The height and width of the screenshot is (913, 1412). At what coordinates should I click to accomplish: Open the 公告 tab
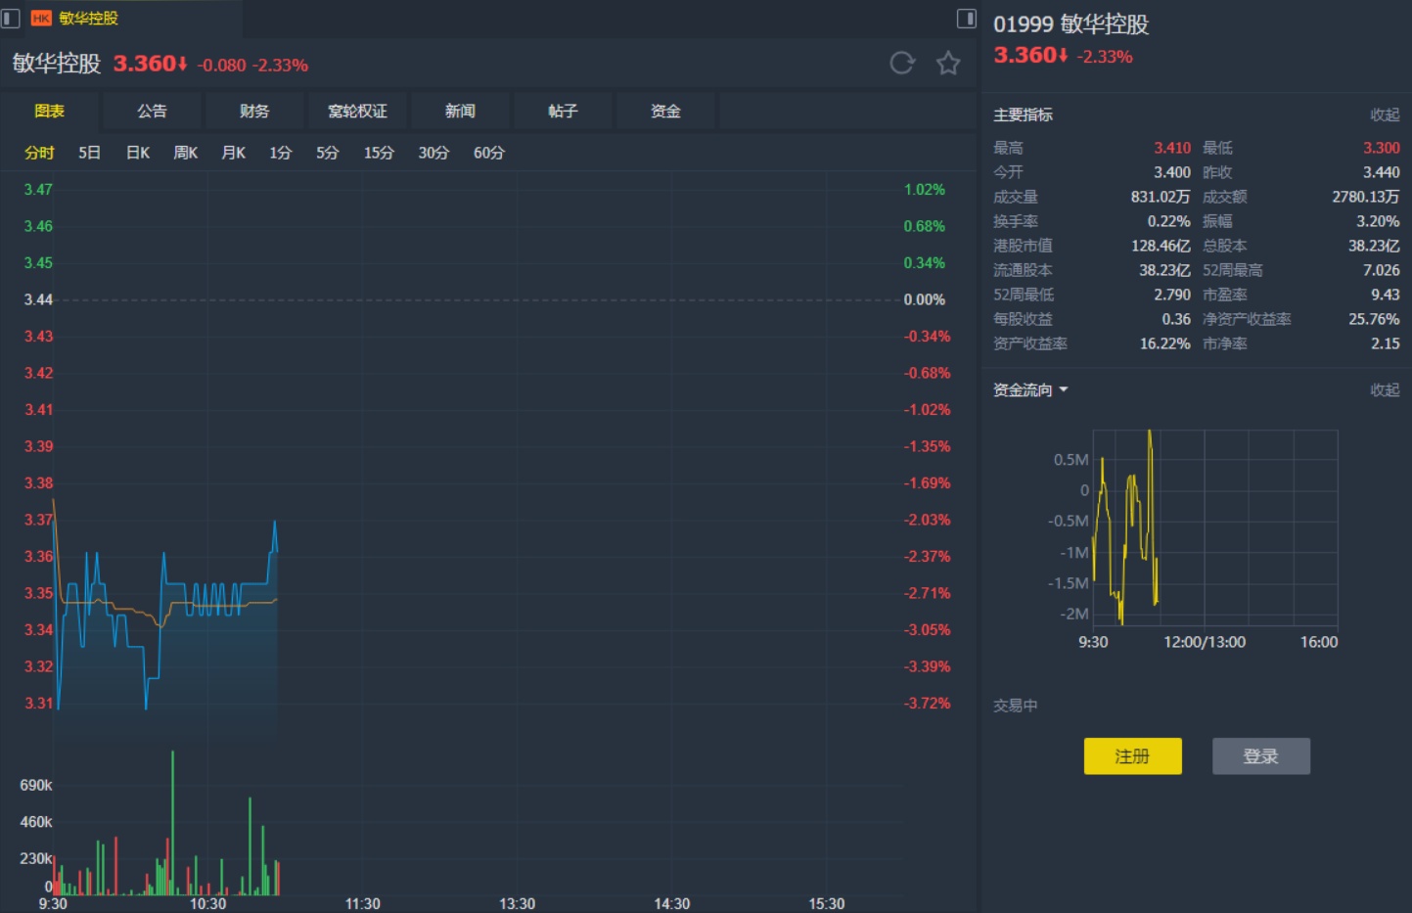(x=152, y=111)
